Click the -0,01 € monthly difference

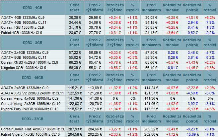172,68
